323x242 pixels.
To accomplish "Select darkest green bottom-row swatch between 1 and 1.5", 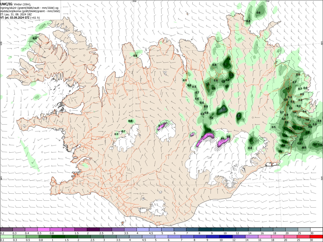I will (x=59, y=236).
